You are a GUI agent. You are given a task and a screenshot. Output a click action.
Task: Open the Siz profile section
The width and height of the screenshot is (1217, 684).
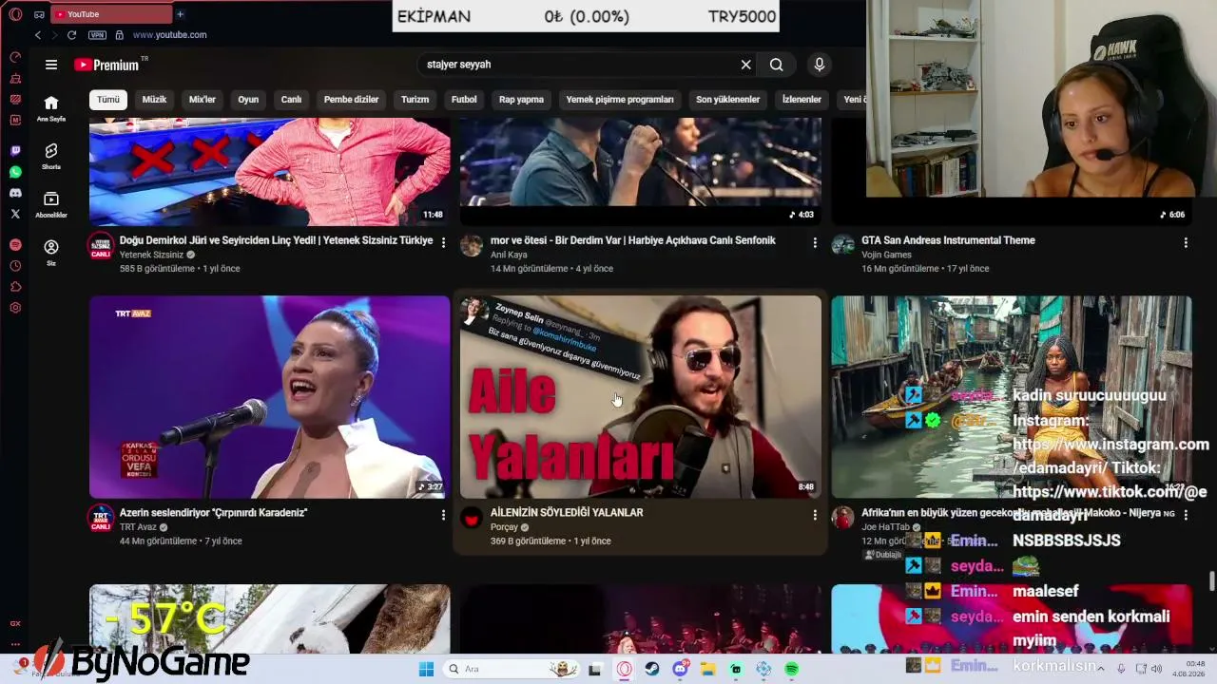point(51,253)
